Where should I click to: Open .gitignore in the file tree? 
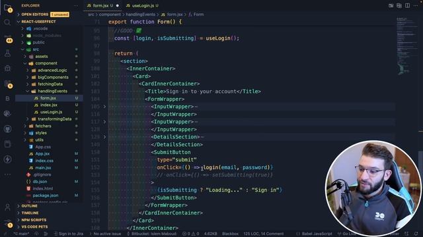(43, 174)
